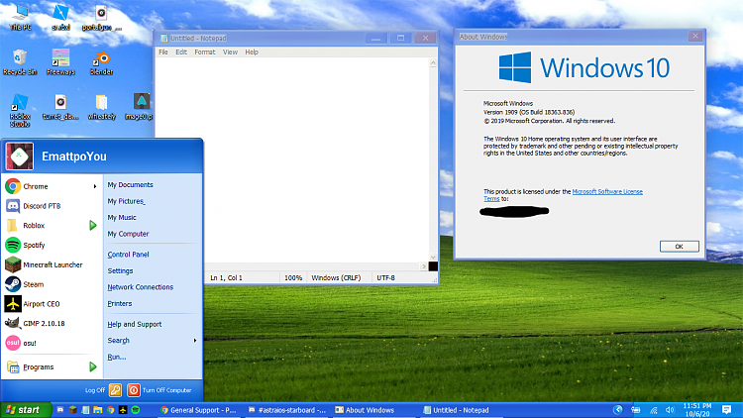Screen dimensions: 743x418
Task: Open My Computer from the Start menu
Action: pos(128,234)
